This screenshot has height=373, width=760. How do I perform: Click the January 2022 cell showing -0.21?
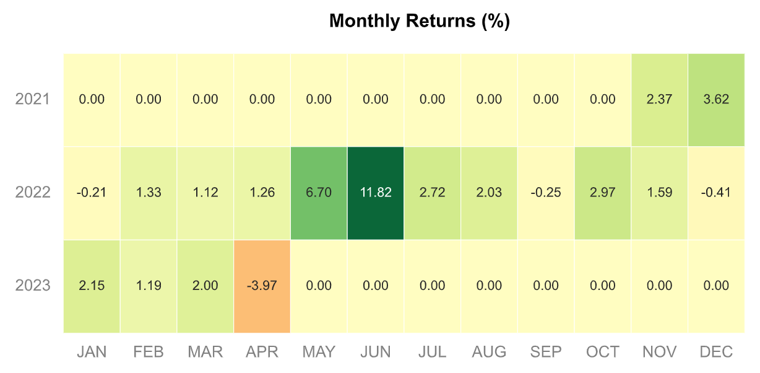point(92,193)
